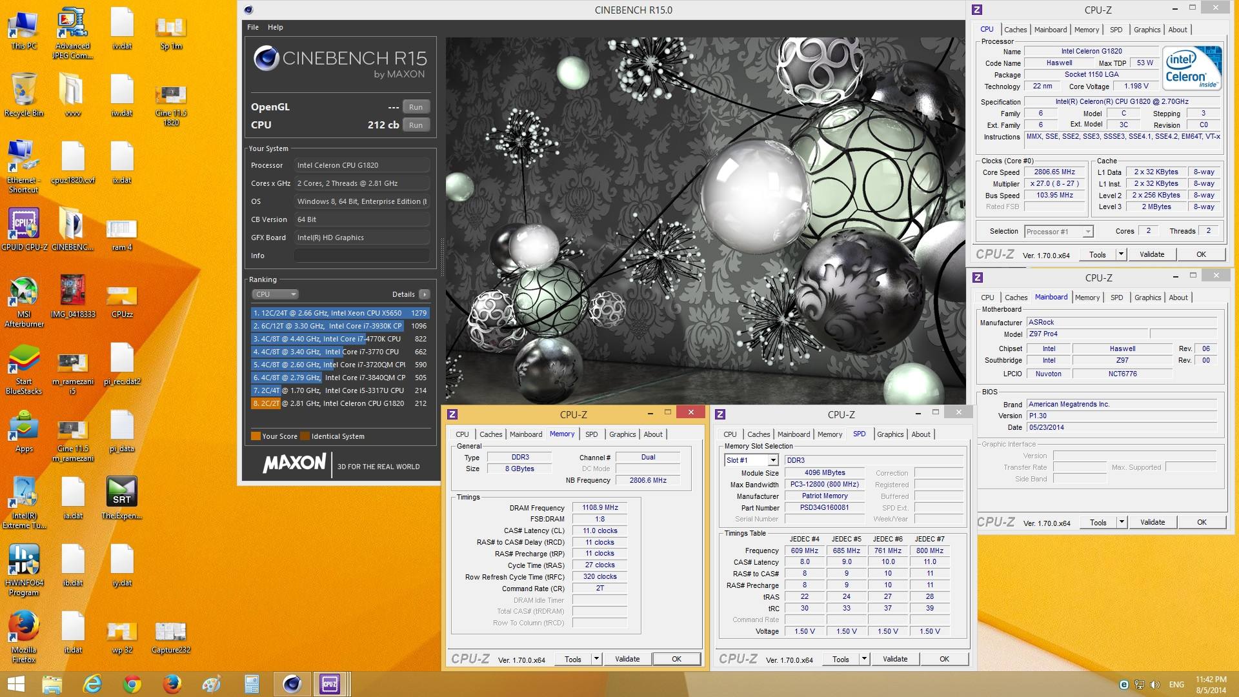Open CINEBENCH folder icon on desktop

[72, 230]
